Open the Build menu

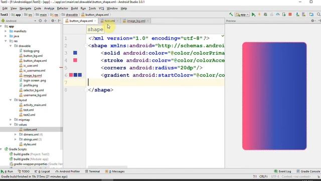point(74,9)
